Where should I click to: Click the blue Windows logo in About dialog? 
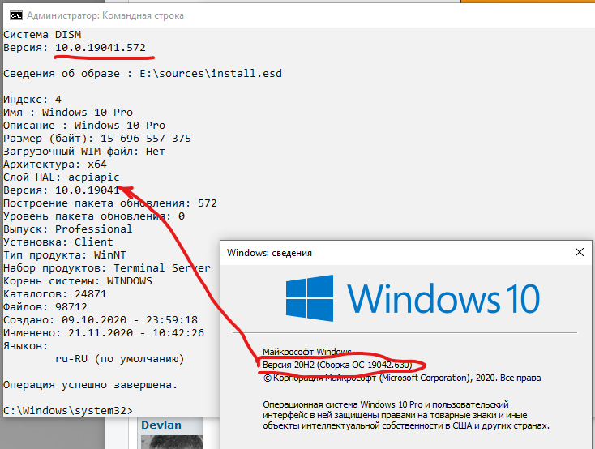click(309, 297)
